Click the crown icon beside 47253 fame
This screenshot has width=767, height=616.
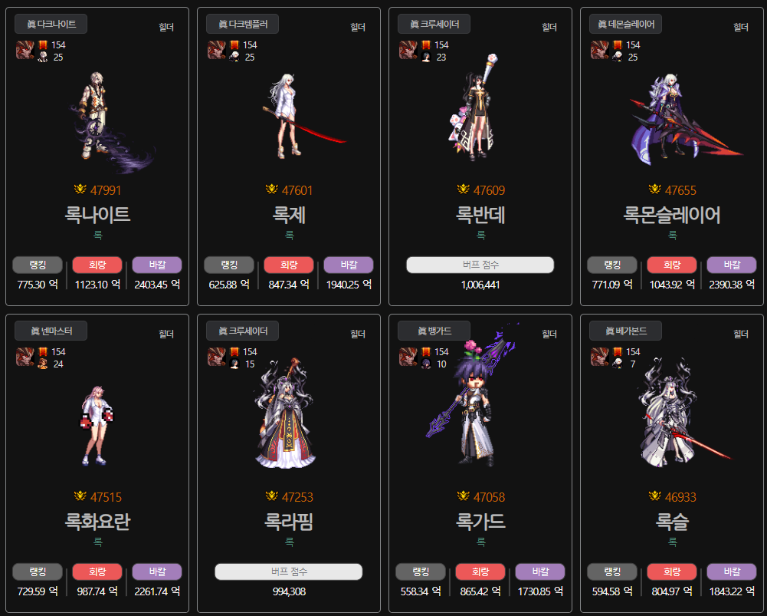(272, 496)
